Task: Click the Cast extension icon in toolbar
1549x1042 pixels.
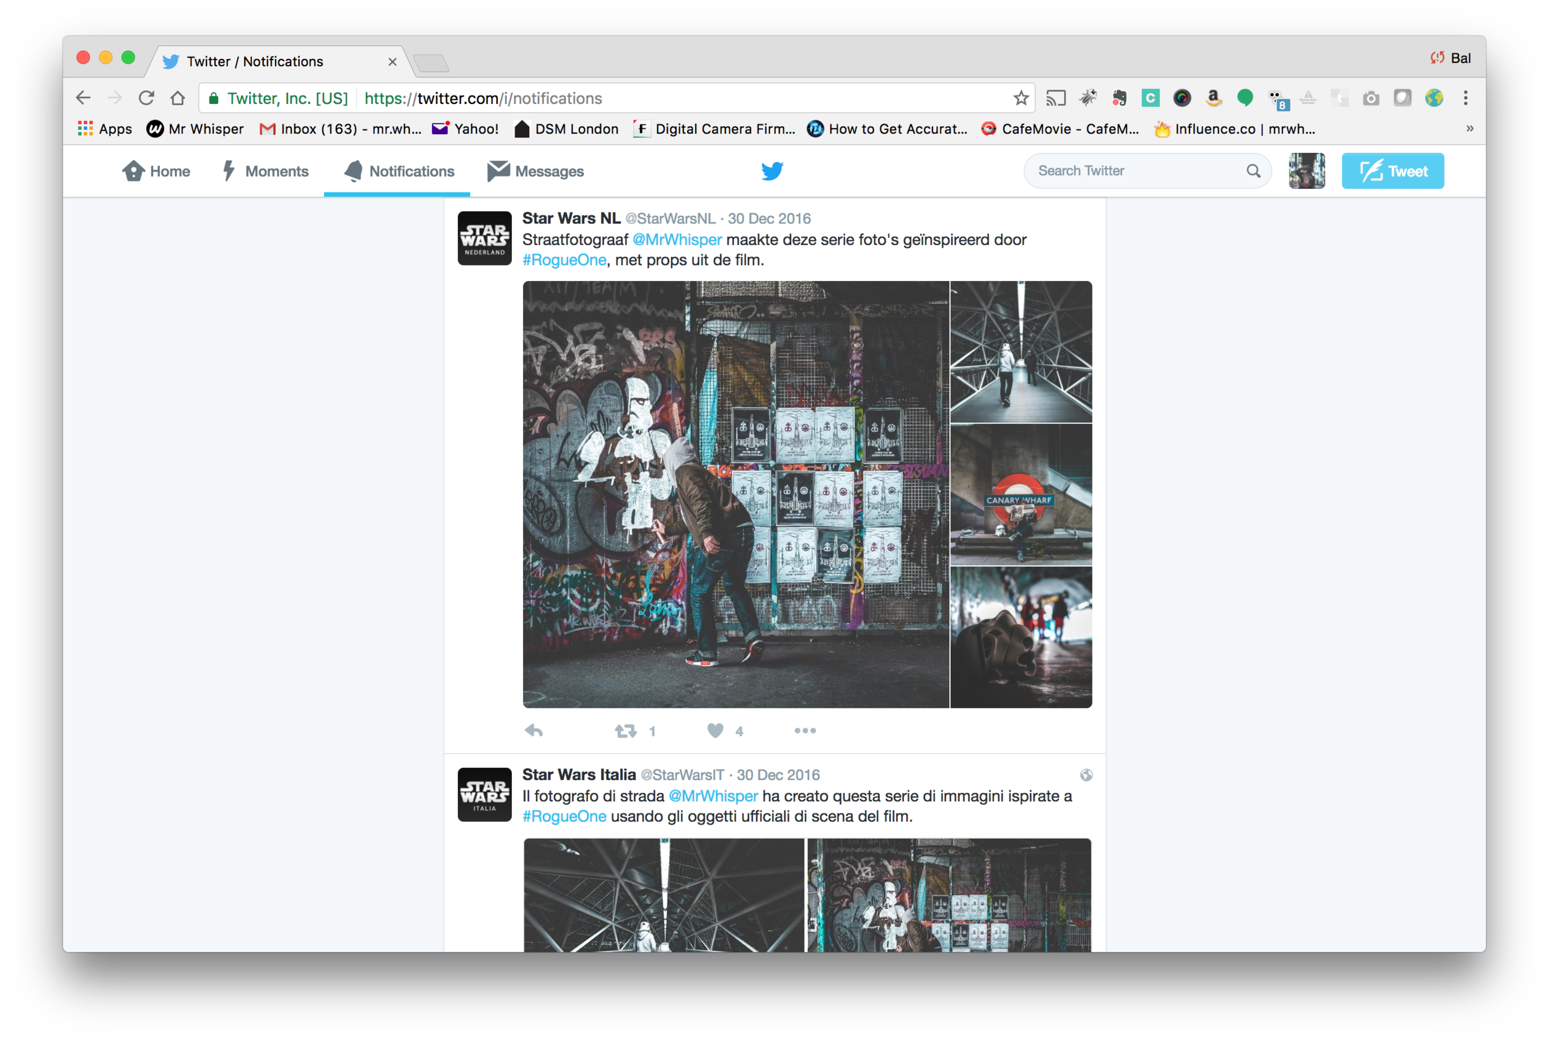Action: tap(1056, 98)
